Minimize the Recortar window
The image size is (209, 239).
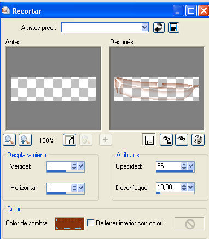tap(178, 11)
